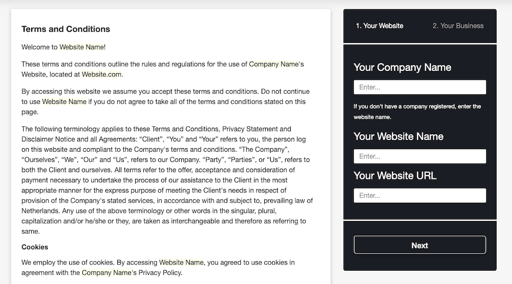Click the "Terms and Conditions" heading
The width and height of the screenshot is (512, 284).
click(66, 29)
